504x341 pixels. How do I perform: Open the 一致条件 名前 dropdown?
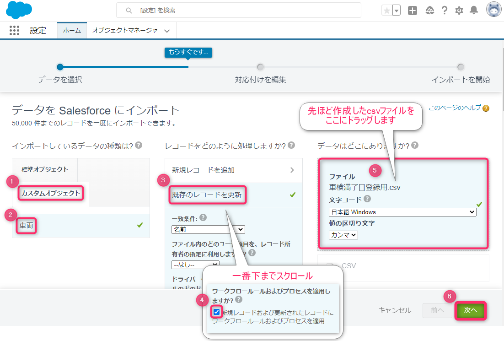coord(208,229)
